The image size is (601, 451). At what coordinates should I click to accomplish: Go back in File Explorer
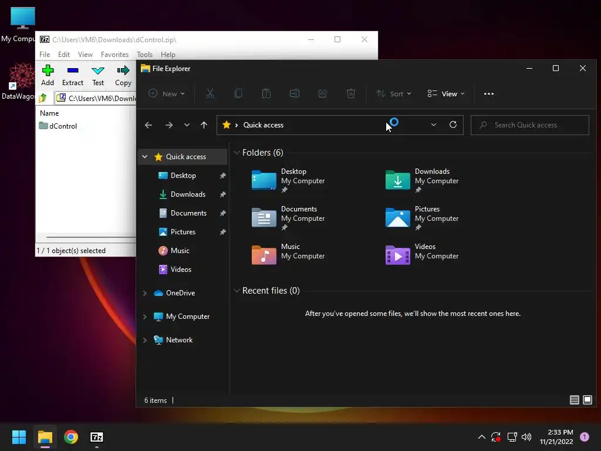click(148, 125)
